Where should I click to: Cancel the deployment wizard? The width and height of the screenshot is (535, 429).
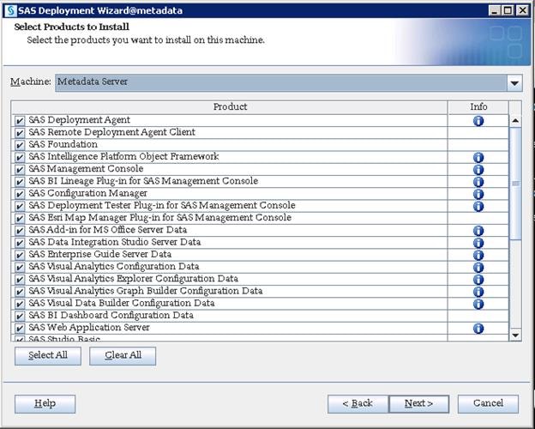tap(488, 404)
